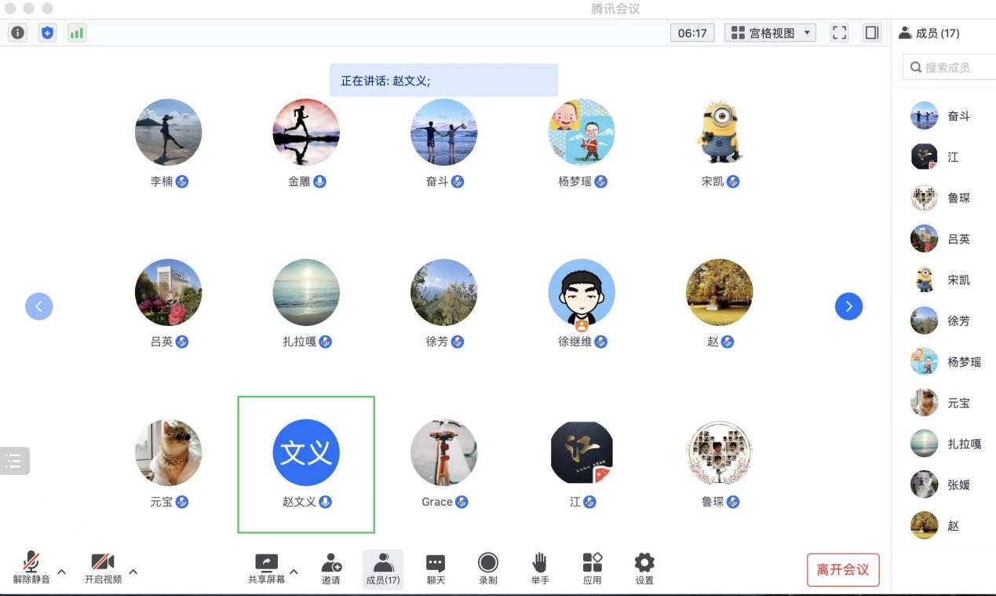996x596 pixels.
Task: Expand audio options arrow beside 解除静音
Action: (62, 572)
